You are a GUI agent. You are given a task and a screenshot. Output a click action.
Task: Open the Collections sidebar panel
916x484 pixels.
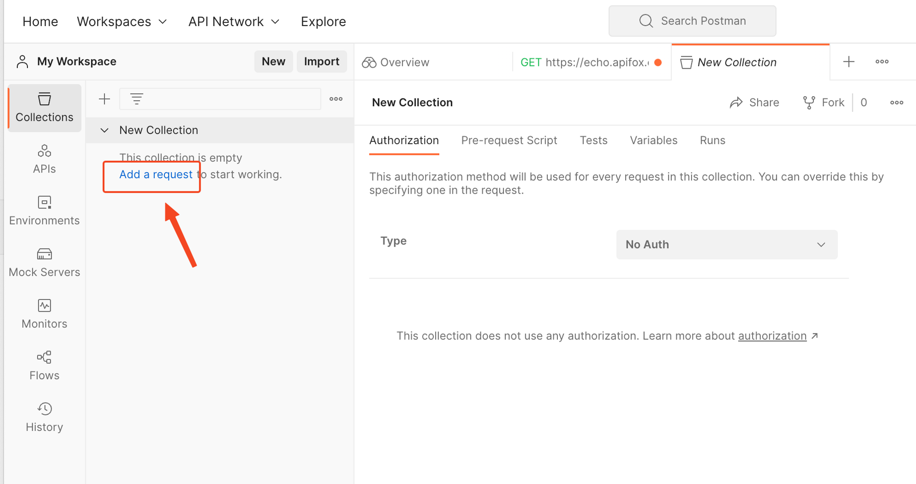point(44,108)
